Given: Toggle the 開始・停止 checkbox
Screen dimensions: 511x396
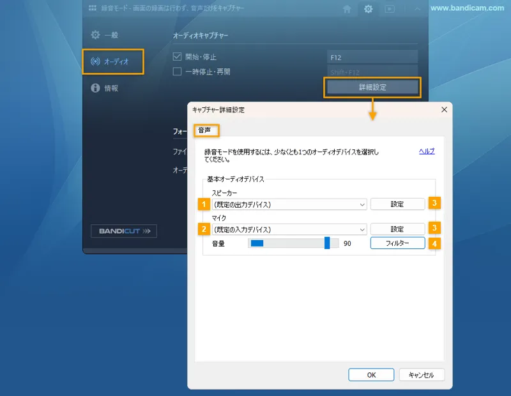Looking at the screenshot, I should coord(177,57).
